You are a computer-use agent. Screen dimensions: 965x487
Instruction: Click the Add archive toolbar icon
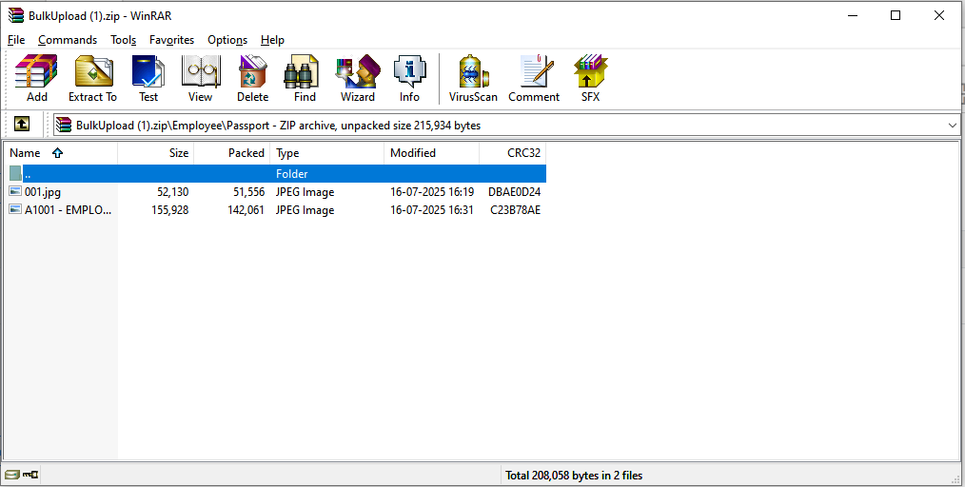point(37,79)
